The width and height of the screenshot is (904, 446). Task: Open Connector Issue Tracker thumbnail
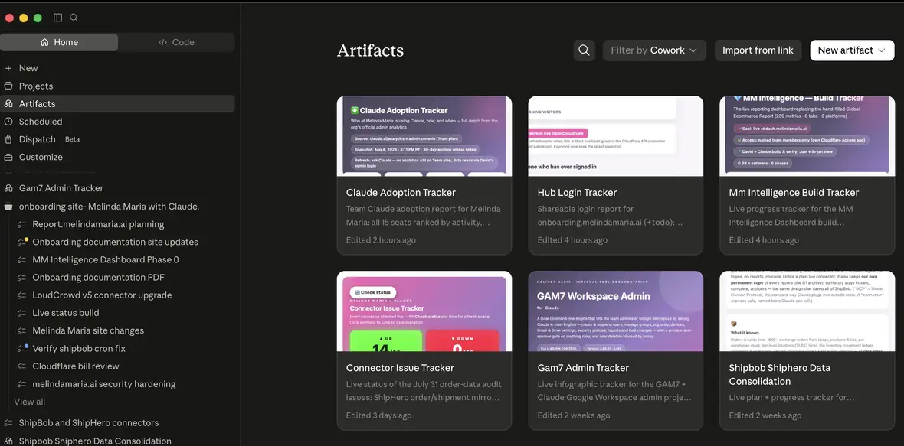pos(424,311)
